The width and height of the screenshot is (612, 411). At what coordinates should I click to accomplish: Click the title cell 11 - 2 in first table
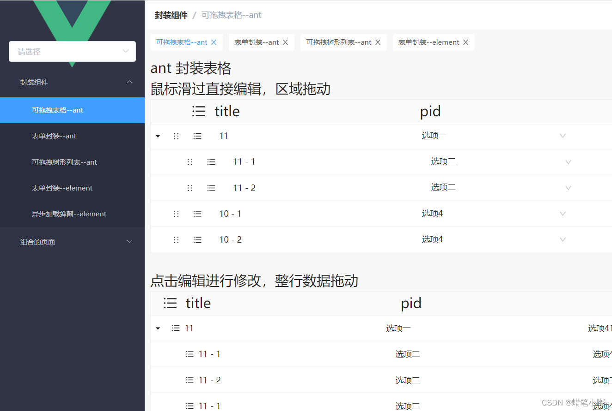tap(244, 188)
